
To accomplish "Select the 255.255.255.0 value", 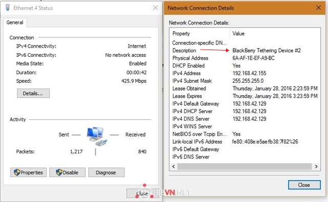I will [248, 81].
